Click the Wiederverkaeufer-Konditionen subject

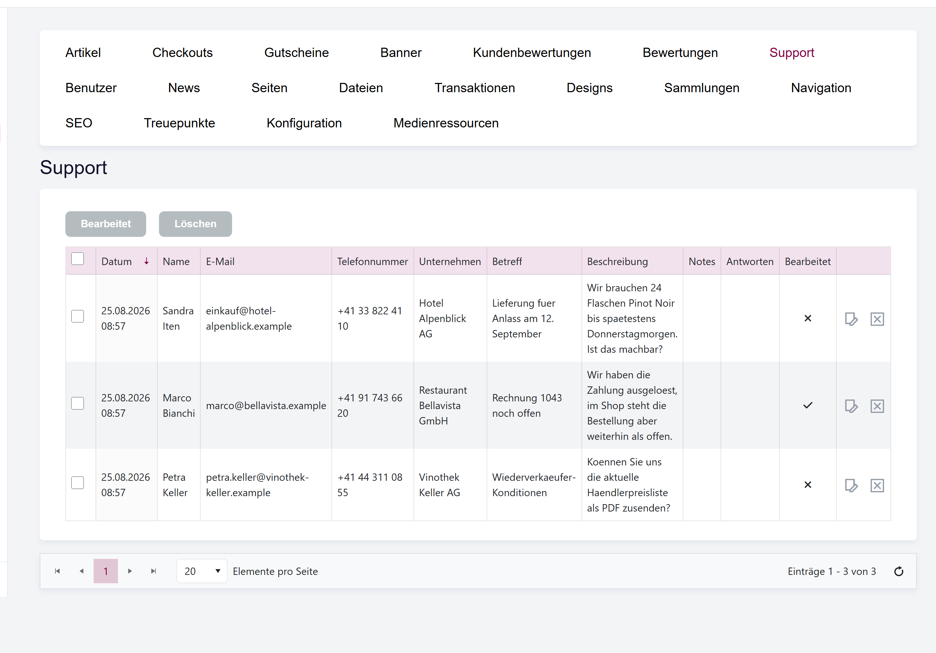pos(534,485)
